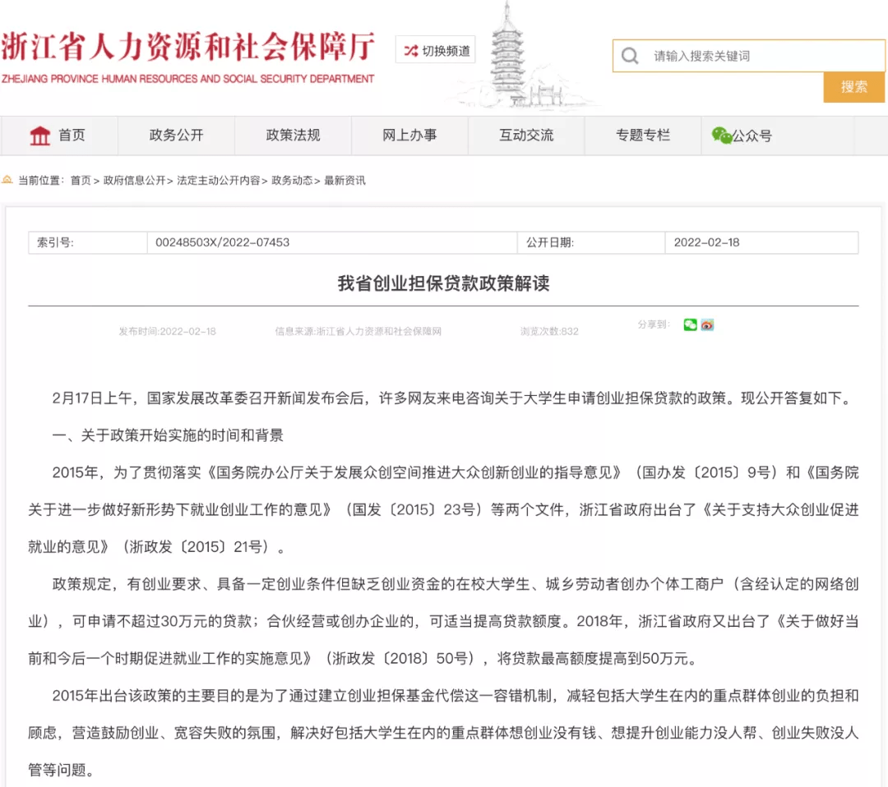This screenshot has width=888, height=787.
Task: Go to 互动交流 section
Action: pyautogui.click(x=526, y=136)
